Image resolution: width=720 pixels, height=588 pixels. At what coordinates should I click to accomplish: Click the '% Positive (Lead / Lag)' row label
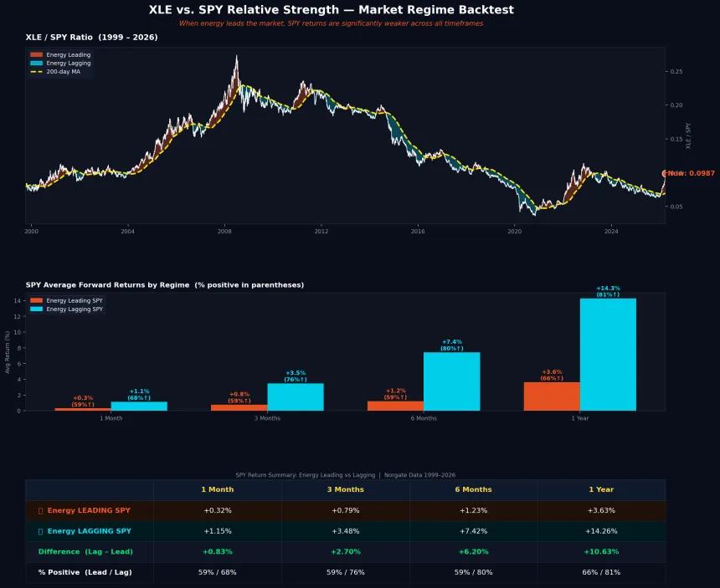click(x=85, y=572)
